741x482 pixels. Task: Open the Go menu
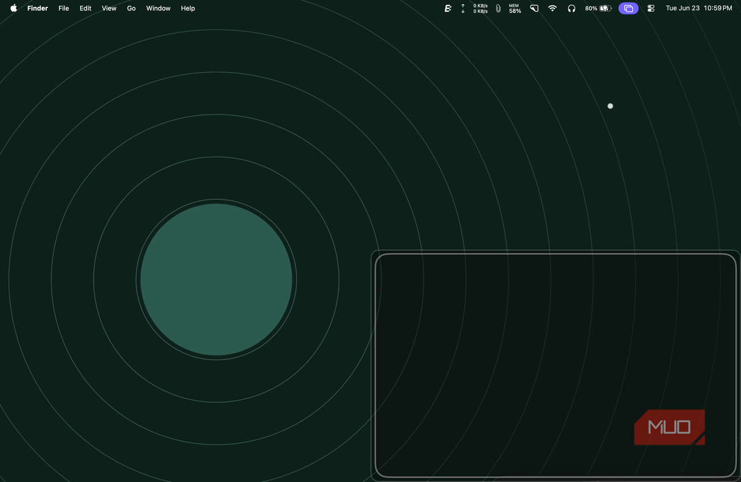(x=131, y=8)
